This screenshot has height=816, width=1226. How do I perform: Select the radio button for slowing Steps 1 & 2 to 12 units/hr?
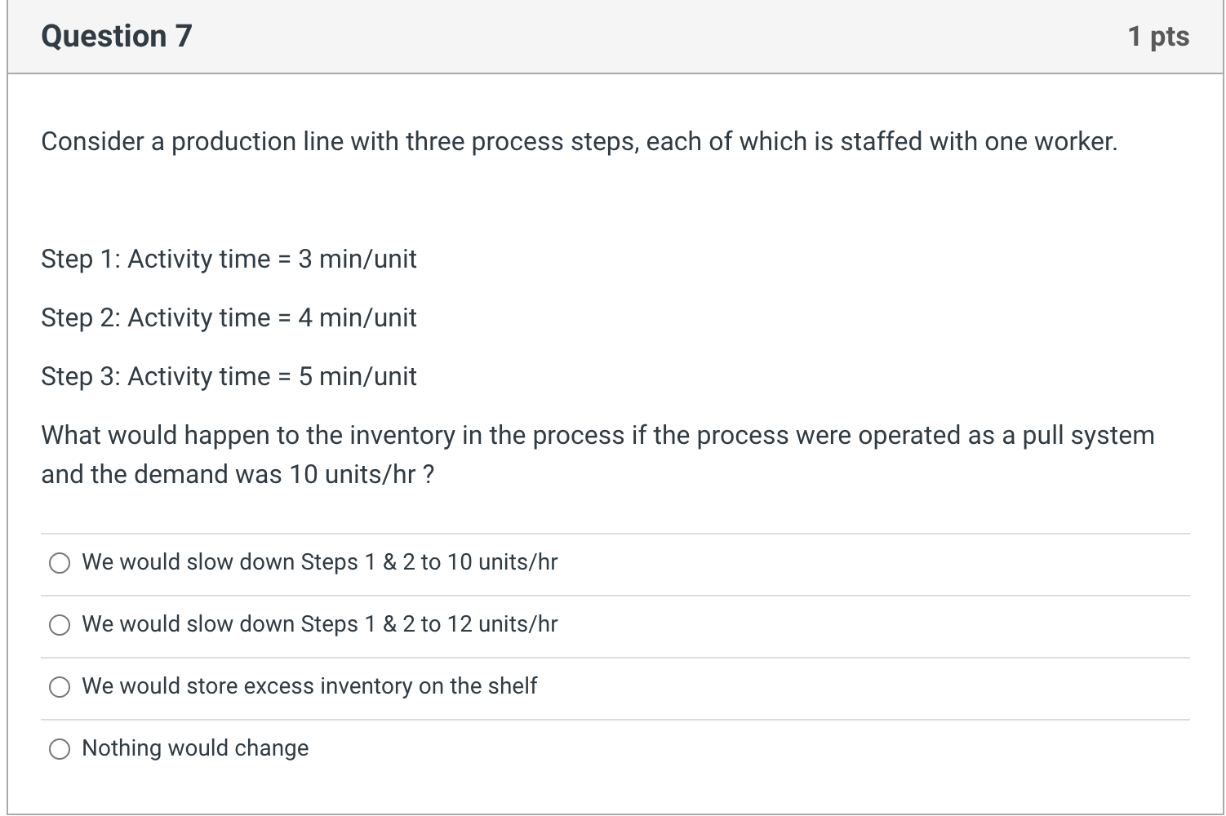point(60,624)
